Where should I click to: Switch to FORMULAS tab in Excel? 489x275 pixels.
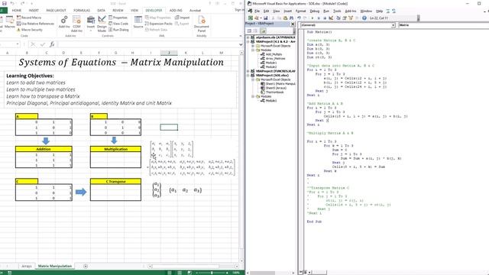[x=82, y=10]
